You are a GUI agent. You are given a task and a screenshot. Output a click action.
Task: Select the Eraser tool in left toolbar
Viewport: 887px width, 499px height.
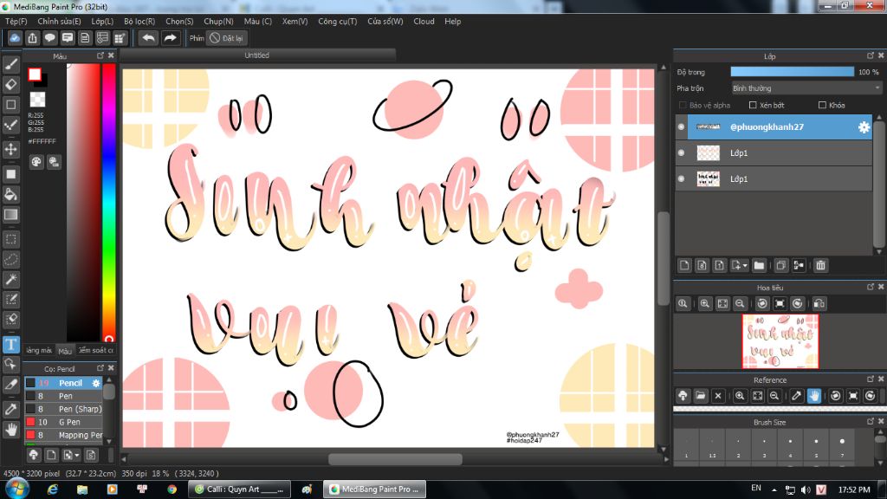coord(10,84)
